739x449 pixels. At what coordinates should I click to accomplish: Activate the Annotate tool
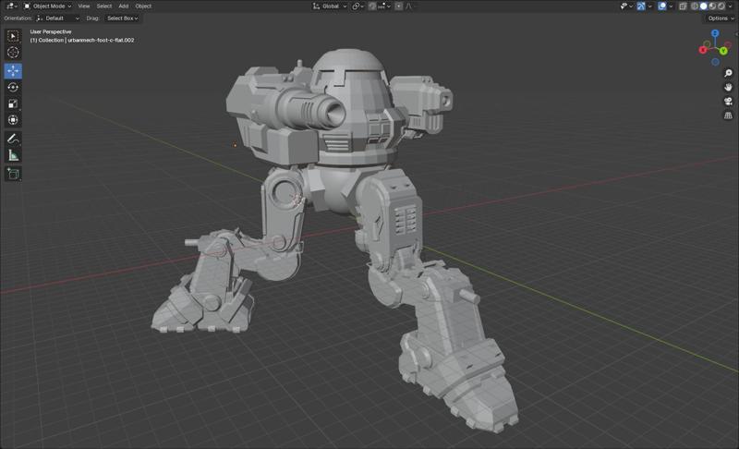click(13, 139)
